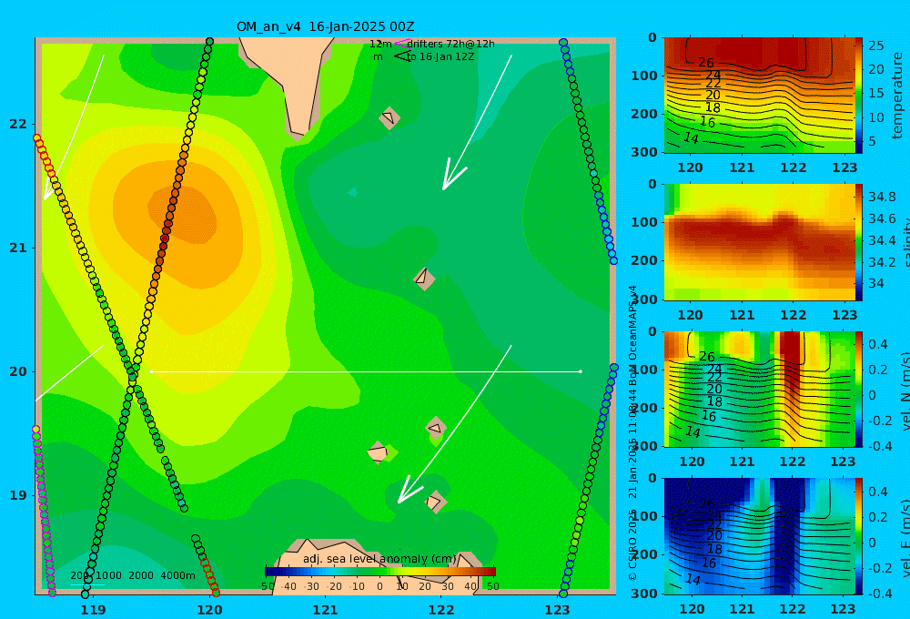Click the black arrow symbol beside "to 16 Jan 12Z"
The height and width of the screenshot is (619, 910).
point(401,56)
